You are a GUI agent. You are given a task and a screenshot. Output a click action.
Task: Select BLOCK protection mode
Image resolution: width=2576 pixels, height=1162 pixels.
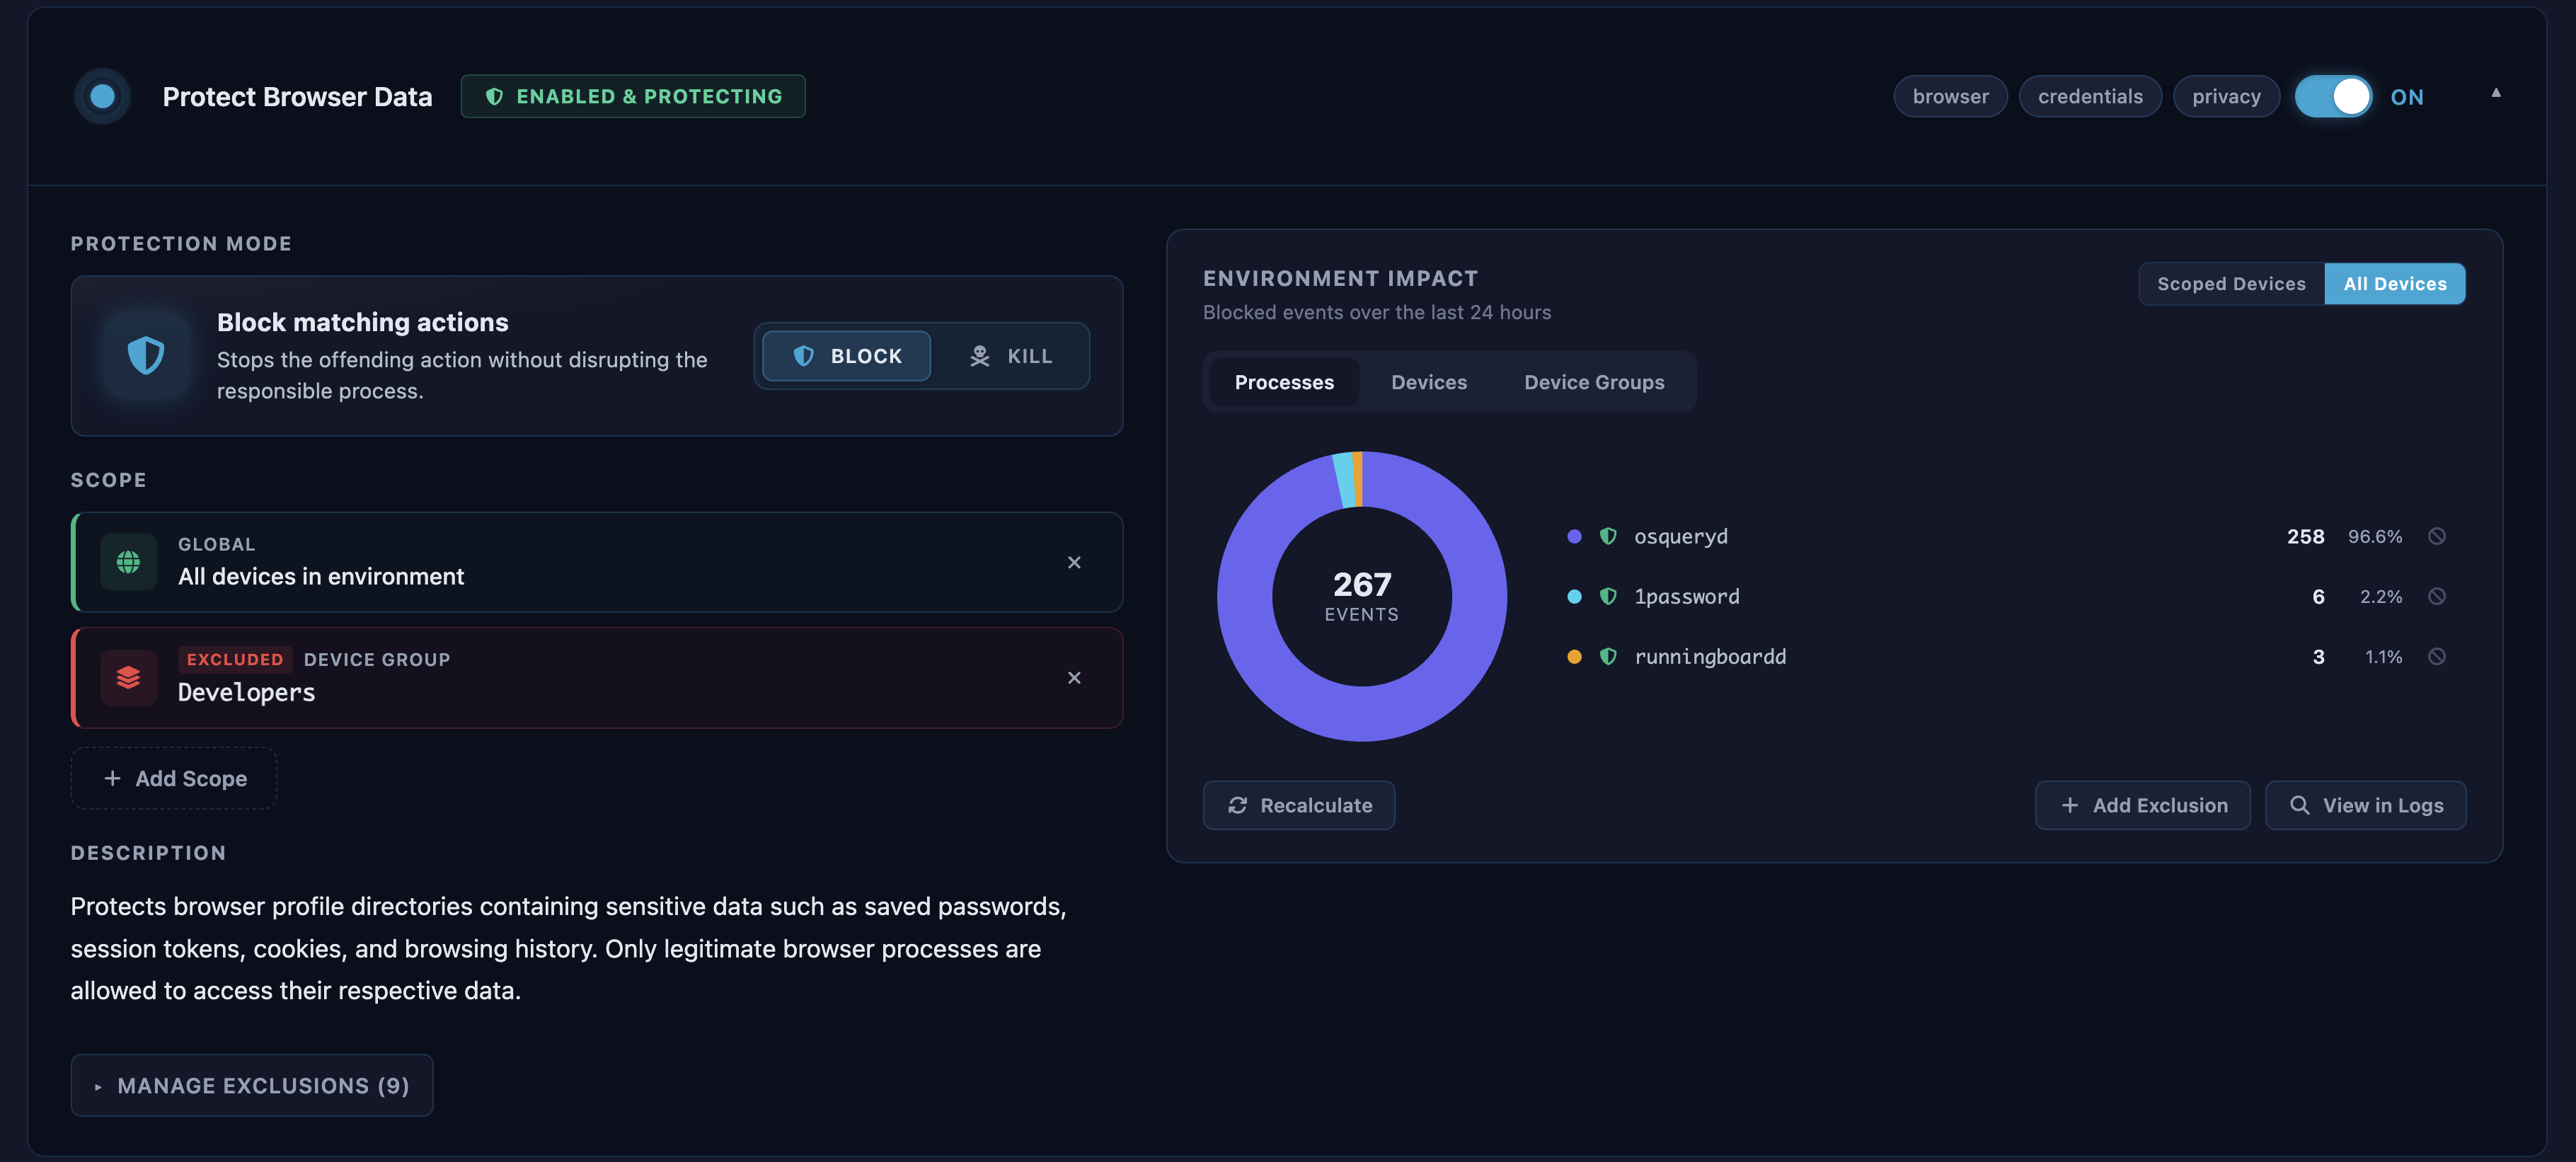pos(846,355)
